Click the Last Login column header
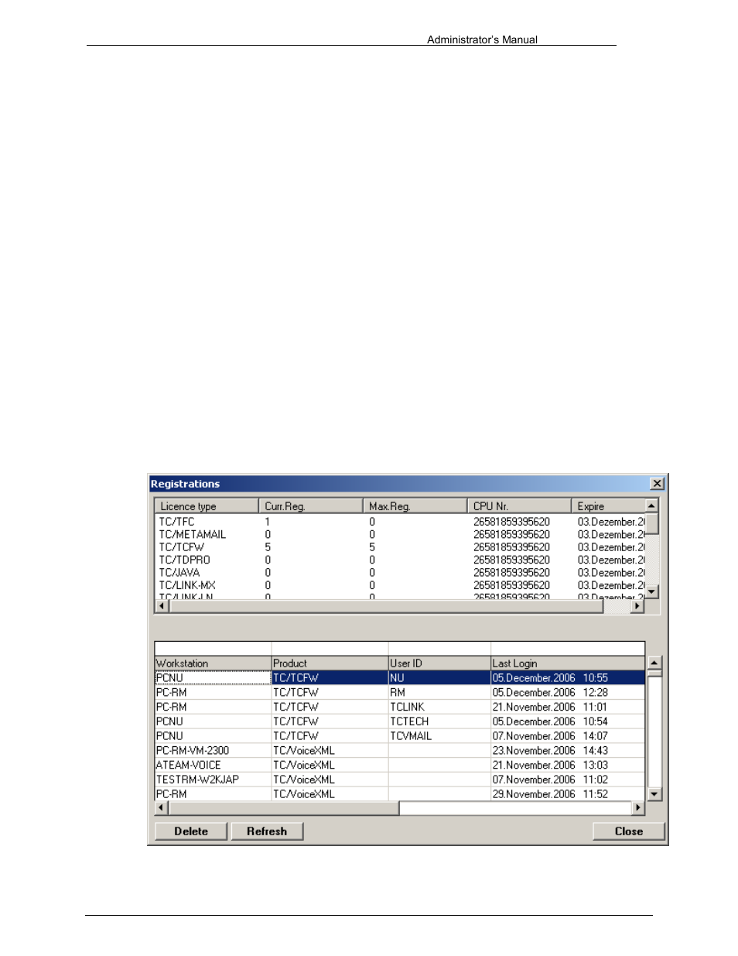Screen dimensions: 738x956 pyautogui.click(x=568, y=663)
